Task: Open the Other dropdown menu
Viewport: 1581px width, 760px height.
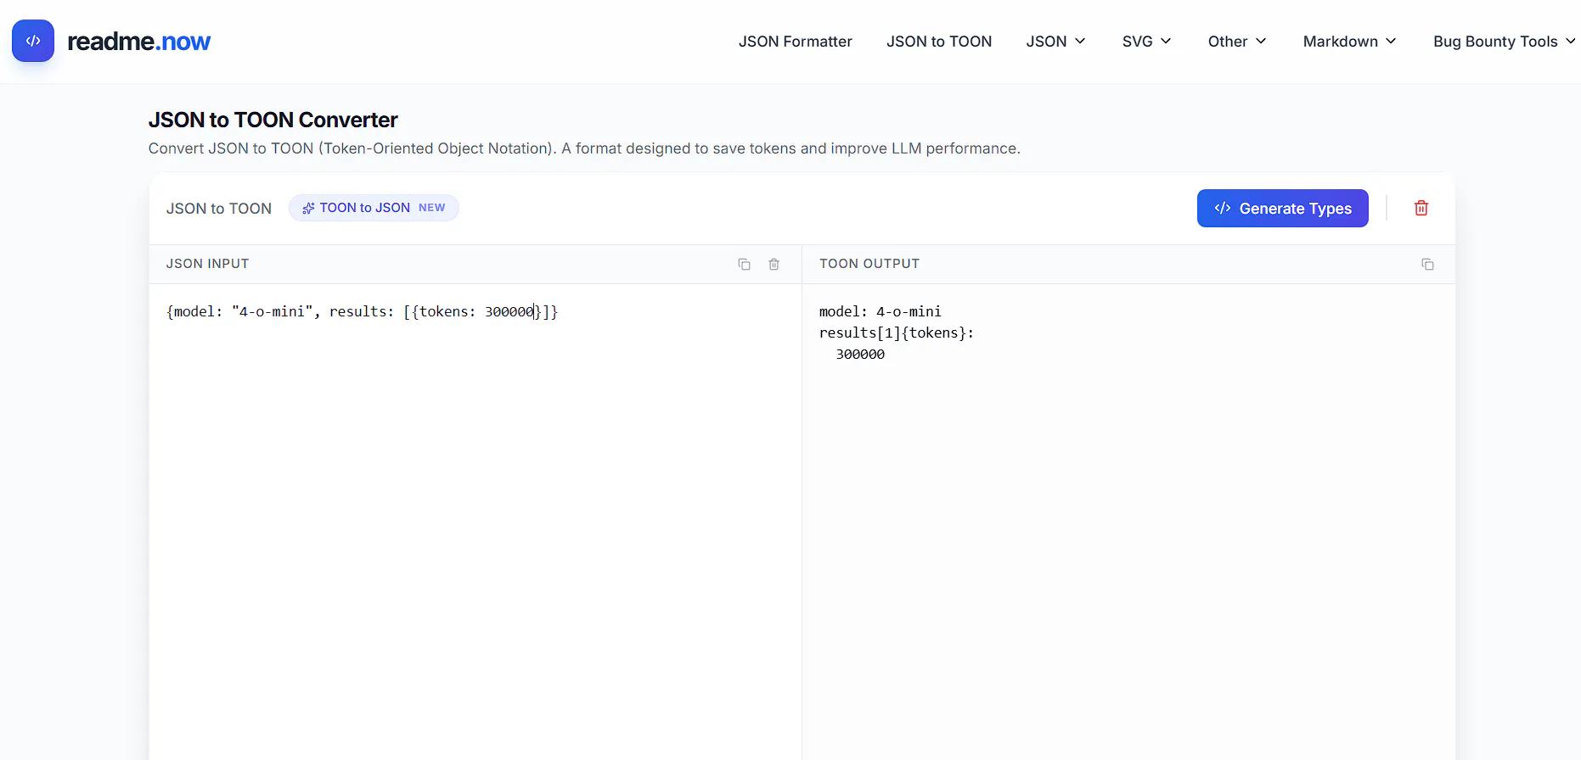Action: (x=1237, y=42)
